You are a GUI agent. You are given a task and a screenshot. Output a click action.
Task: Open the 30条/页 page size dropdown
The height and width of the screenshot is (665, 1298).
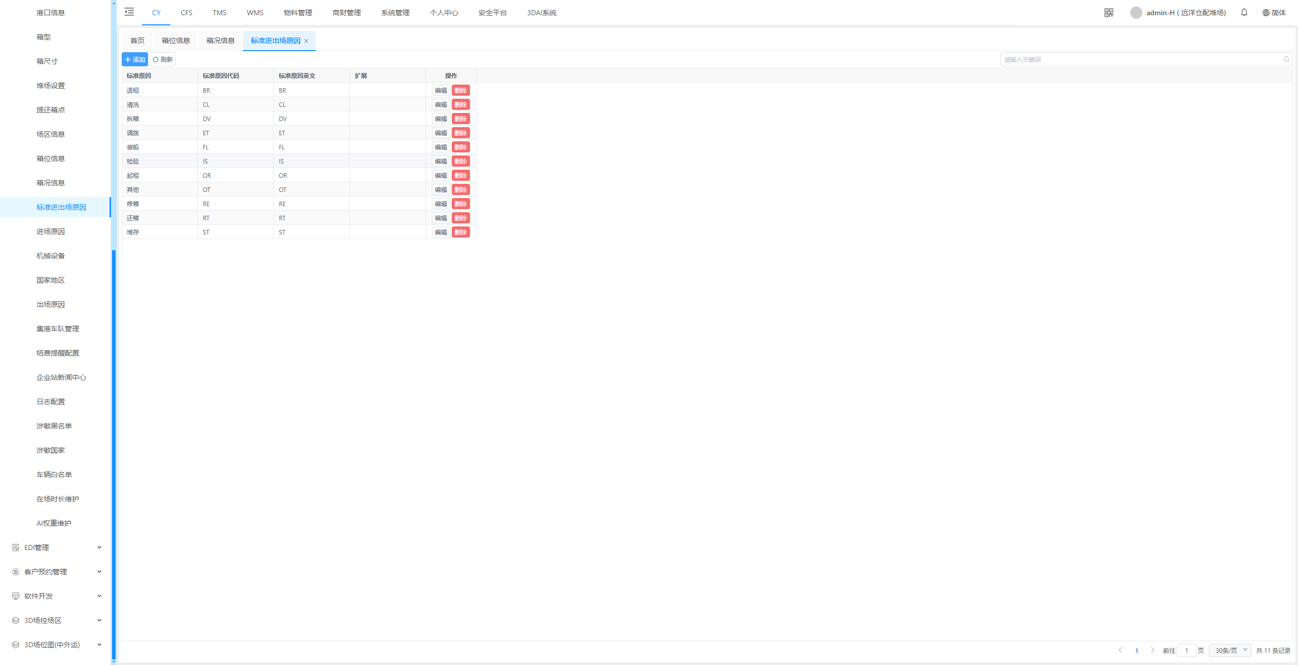click(x=1230, y=650)
